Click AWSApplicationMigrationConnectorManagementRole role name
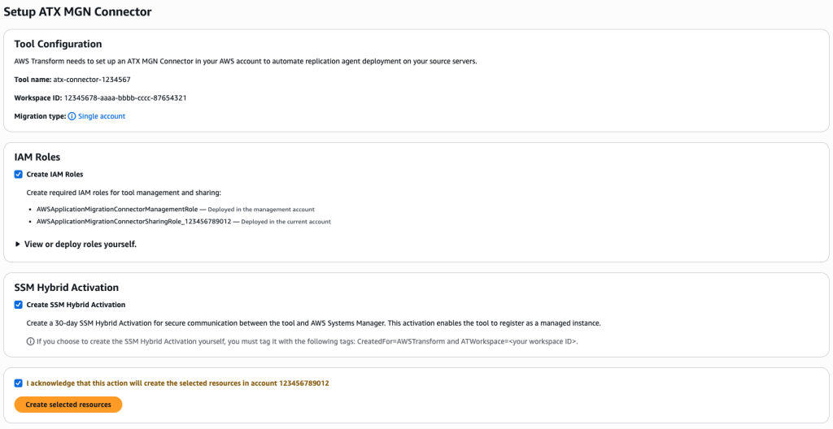 117,209
